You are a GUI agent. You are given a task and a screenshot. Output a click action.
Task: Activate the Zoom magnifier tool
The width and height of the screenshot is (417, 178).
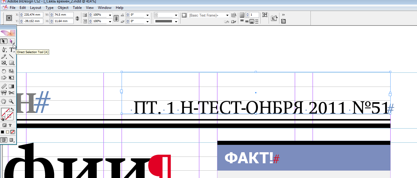11,101
